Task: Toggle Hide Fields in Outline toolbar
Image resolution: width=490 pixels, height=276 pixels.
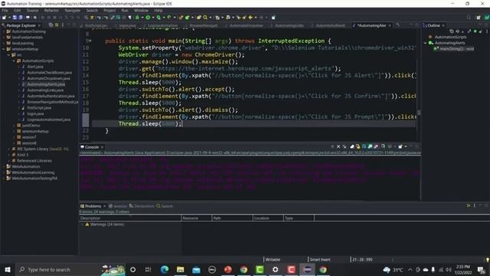Action: point(463,31)
